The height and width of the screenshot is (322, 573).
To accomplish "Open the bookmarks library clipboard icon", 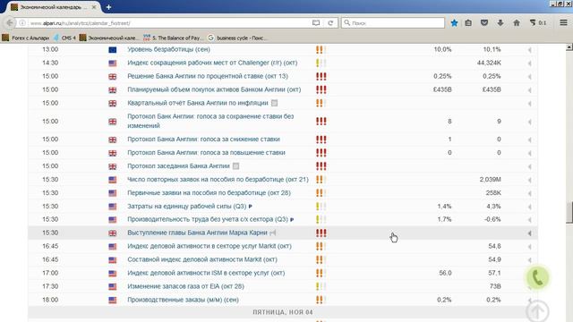I will click(468, 23).
